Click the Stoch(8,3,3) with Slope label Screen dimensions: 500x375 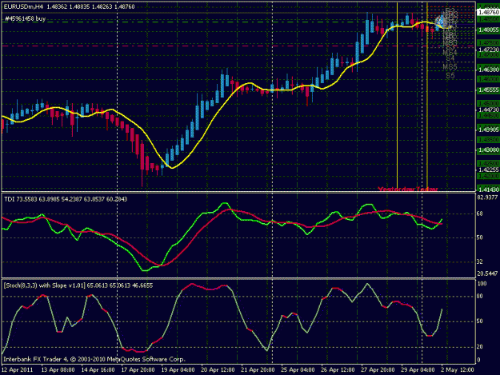pos(78,285)
